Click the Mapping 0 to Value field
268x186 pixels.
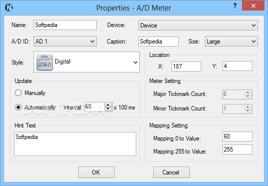coord(237,136)
